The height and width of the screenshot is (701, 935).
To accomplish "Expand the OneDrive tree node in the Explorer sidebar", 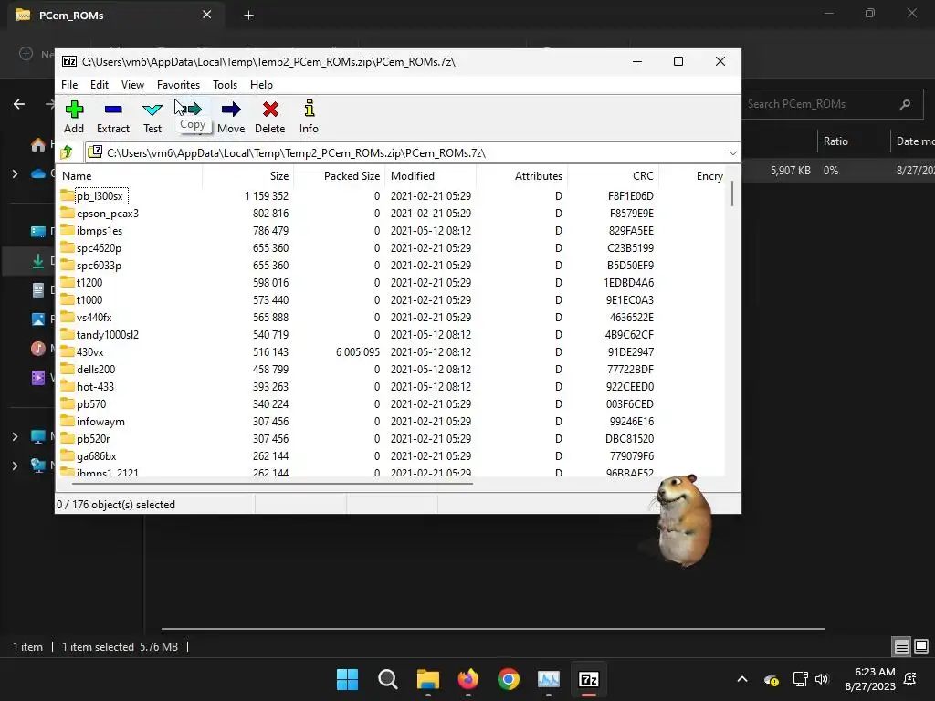I will tap(15, 174).
